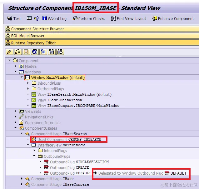Click the binoculars find icon
The width and height of the screenshot is (199, 189).
coord(52,52)
